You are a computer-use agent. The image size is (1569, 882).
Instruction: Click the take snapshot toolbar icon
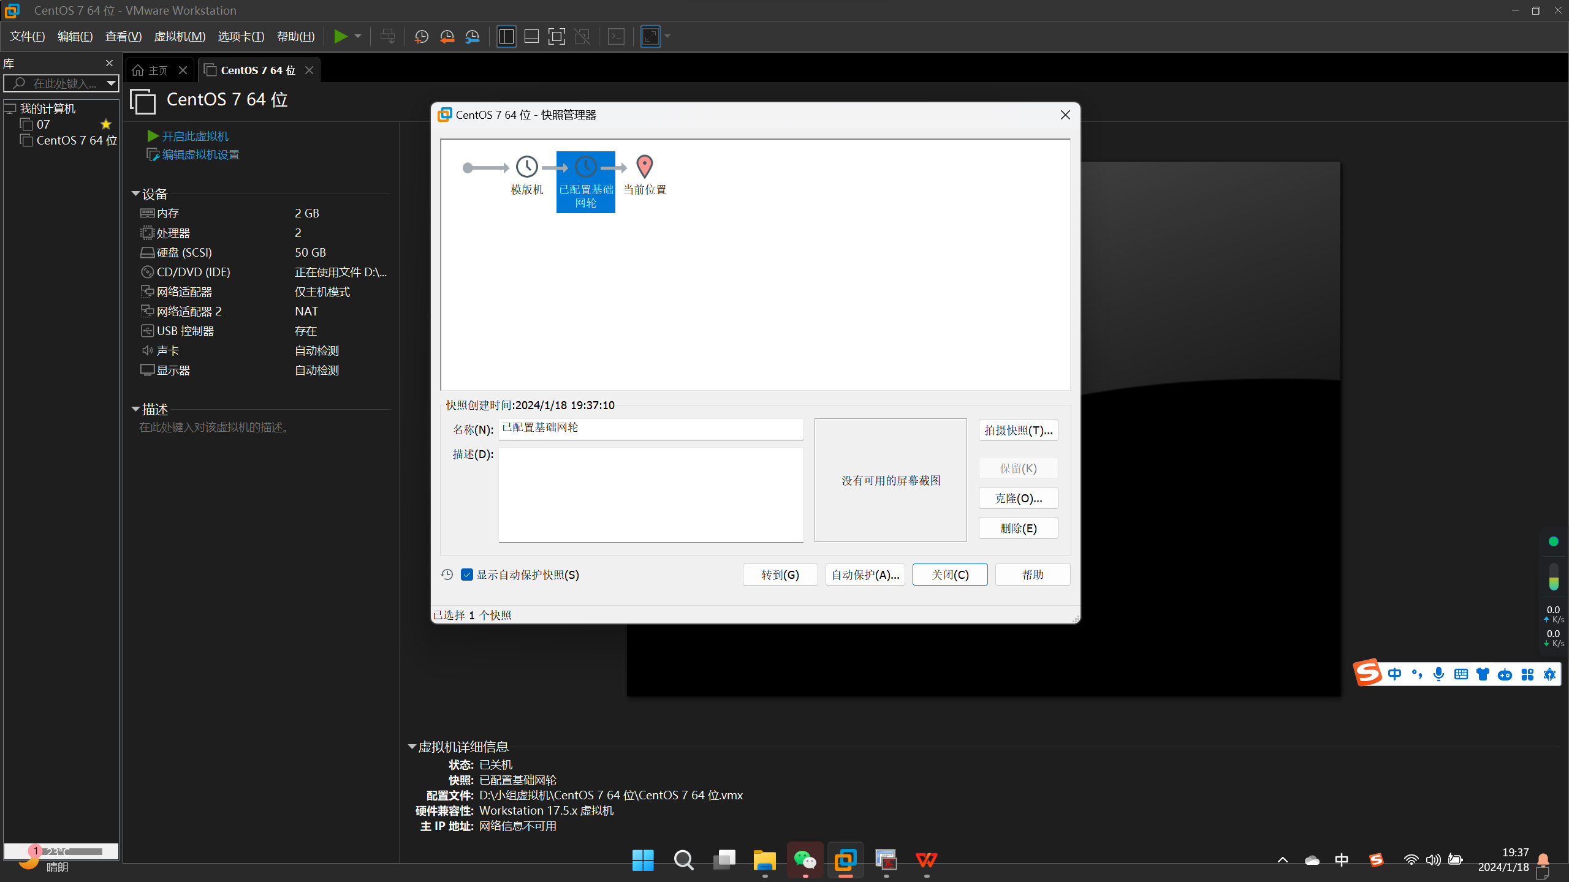point(421,37)
